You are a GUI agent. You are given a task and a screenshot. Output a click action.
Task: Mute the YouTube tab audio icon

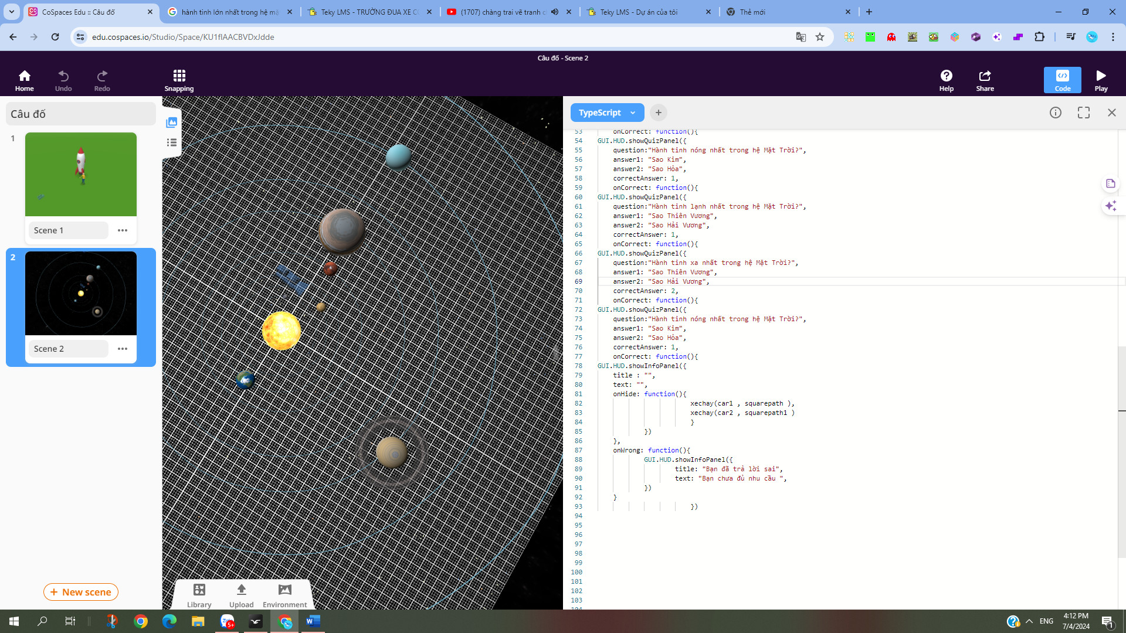pos(555,12)
